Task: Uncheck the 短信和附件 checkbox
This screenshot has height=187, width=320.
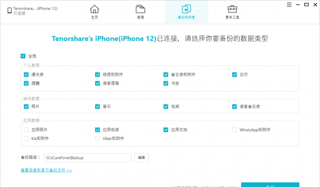Action: tap(97, 75)
